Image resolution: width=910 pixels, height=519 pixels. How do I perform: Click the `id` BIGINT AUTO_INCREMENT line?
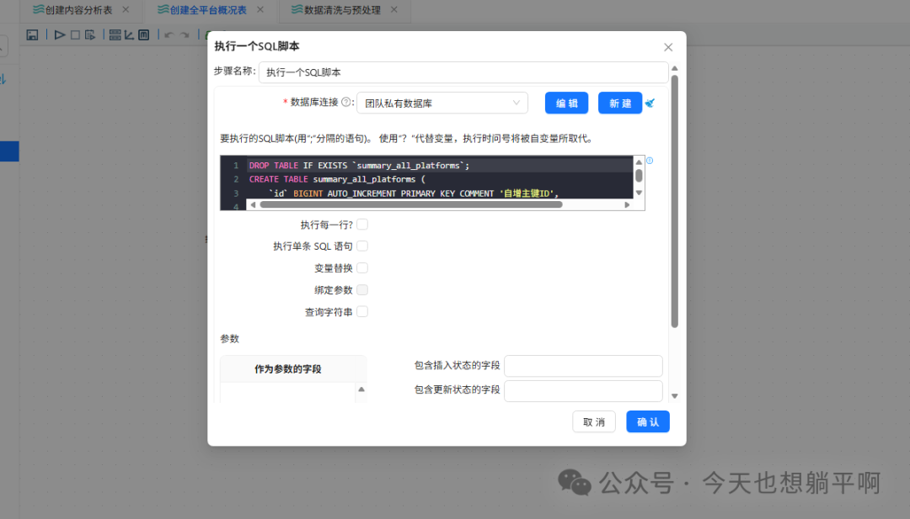[x=440, y=193]
